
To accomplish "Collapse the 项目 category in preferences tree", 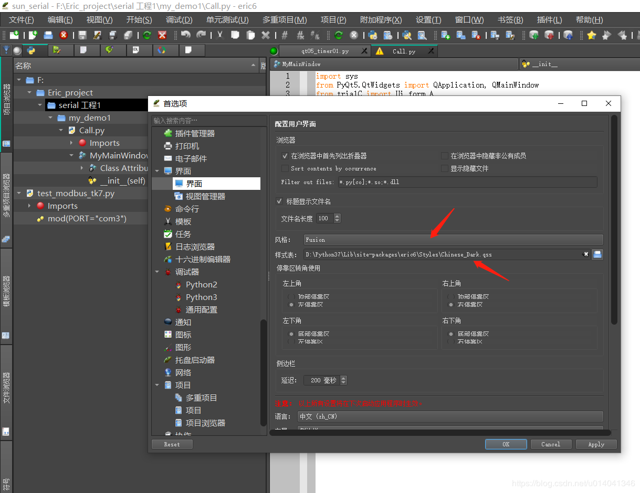I will pos(158,385).
